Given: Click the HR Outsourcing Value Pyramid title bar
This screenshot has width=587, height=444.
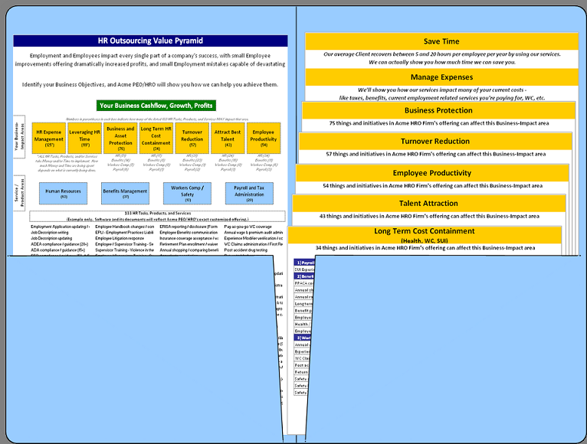Looking at the screenshot, I should click(150, 40).
